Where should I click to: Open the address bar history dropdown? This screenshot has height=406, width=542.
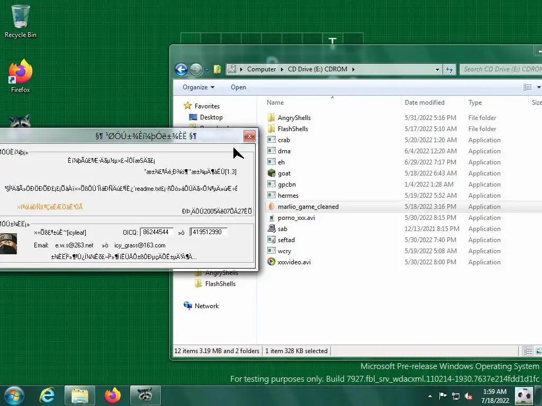coord(437,69)
